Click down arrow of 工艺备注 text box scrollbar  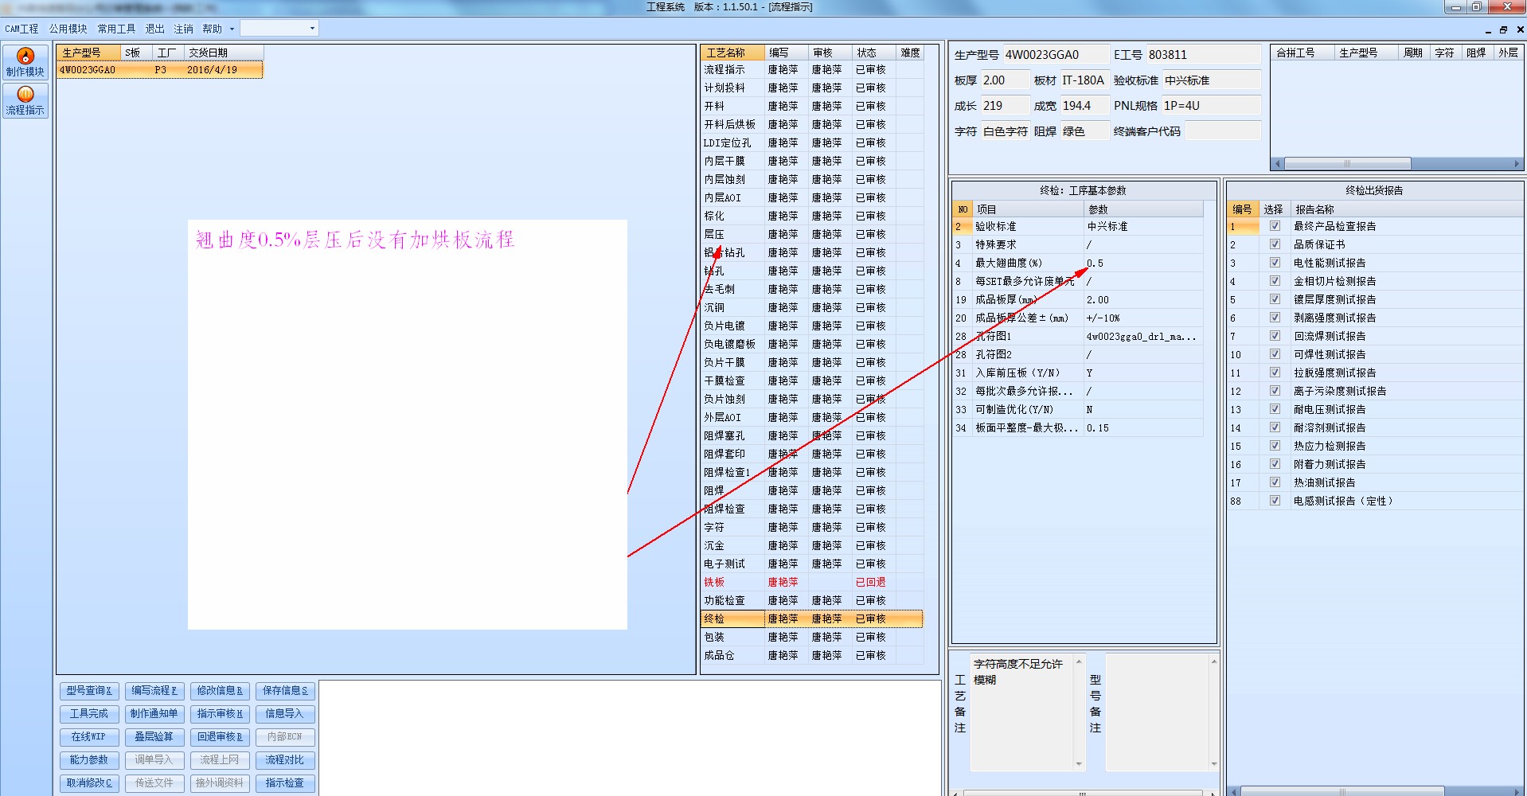[1079, 764]
